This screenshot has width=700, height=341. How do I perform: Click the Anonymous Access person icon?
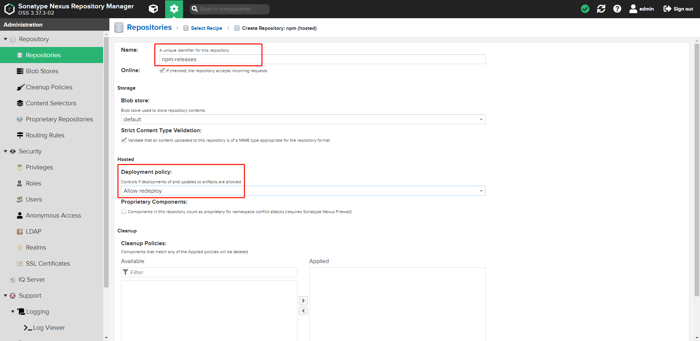coord(20,215)
